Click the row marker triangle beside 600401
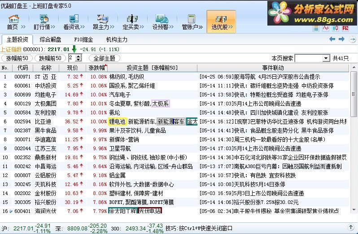 pos(11,211)
